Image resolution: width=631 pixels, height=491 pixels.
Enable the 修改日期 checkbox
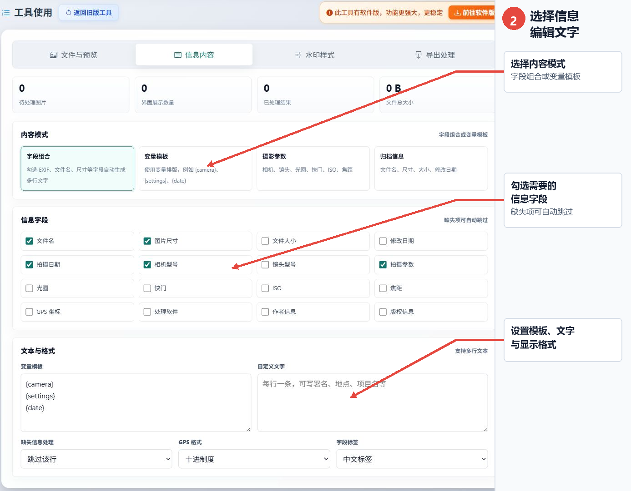(x=383, y=241)
